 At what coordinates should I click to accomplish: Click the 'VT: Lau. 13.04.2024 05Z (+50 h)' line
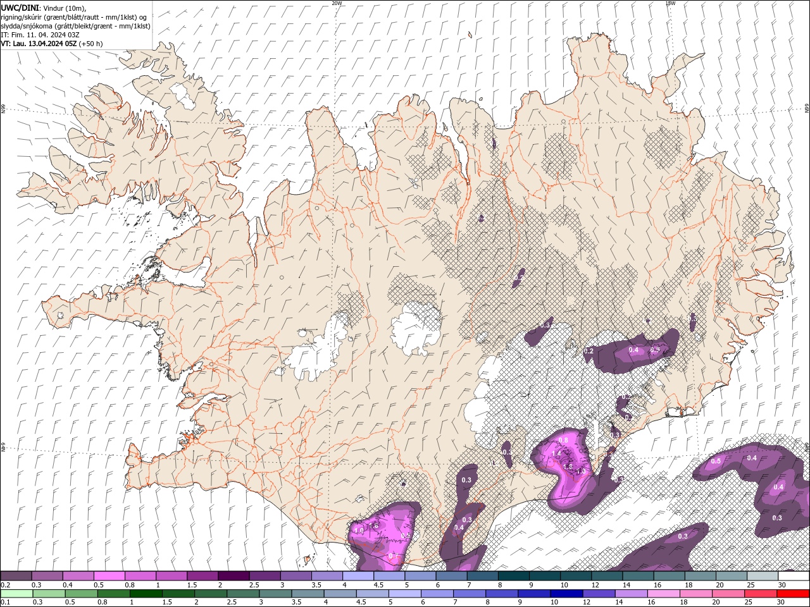click(x=52, y=44)
